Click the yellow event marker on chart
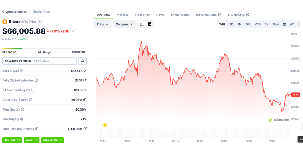 coord(105,125)
